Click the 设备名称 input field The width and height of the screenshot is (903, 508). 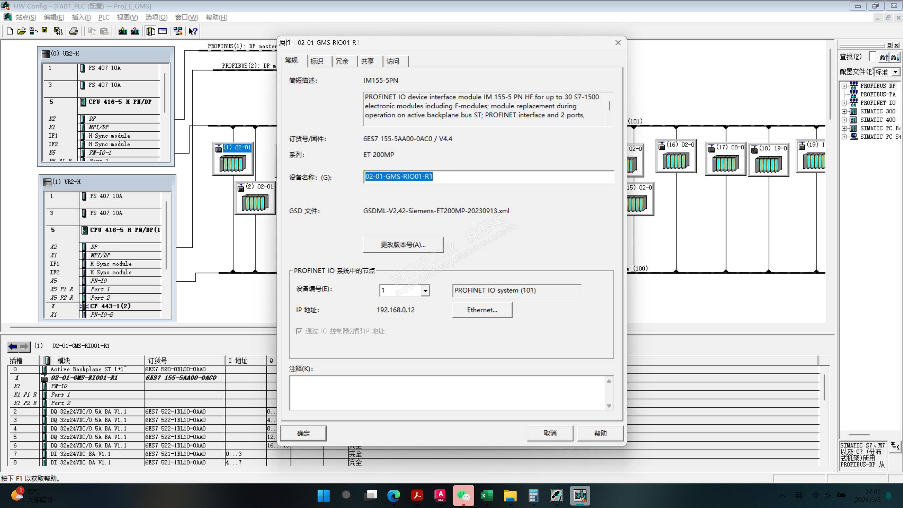pyautogui.click(x=488, y=177)
